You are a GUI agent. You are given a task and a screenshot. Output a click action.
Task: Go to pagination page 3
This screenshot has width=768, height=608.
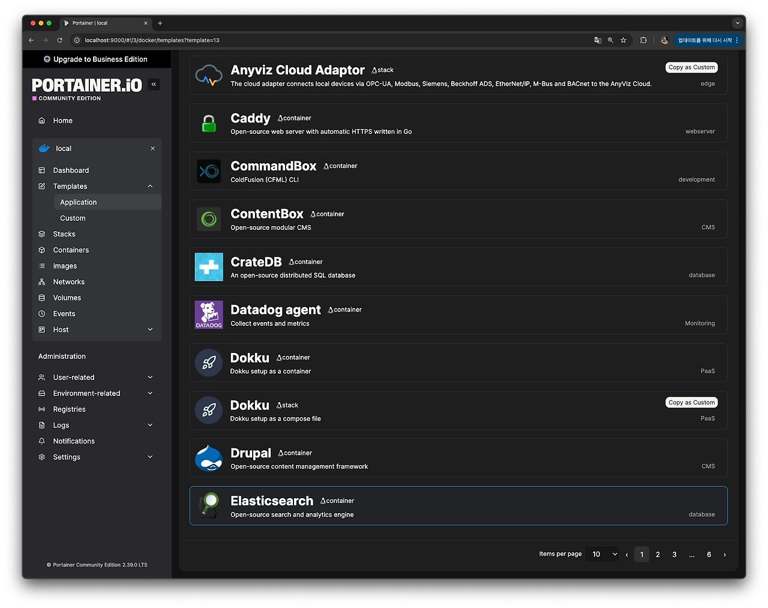pyautogui.click(x=674, y=555)
